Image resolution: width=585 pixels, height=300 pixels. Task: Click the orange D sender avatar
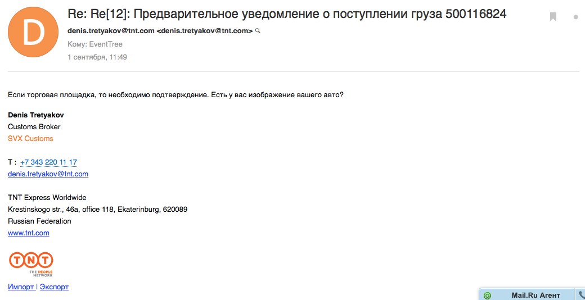pos(33,33)
